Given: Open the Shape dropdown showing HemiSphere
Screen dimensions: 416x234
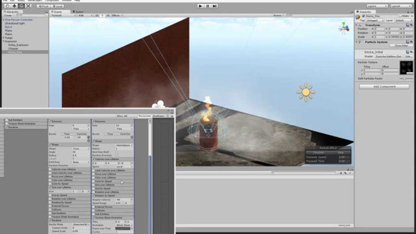Looking at the screenshot, I should tap(124, 145).
